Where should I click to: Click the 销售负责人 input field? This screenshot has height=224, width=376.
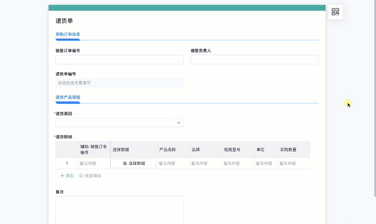pyautogui.click(x=254, y=59)
